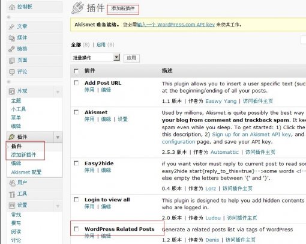Sort by the 插件 column header
The image size is (306, 244).
(x=89, y=70)
